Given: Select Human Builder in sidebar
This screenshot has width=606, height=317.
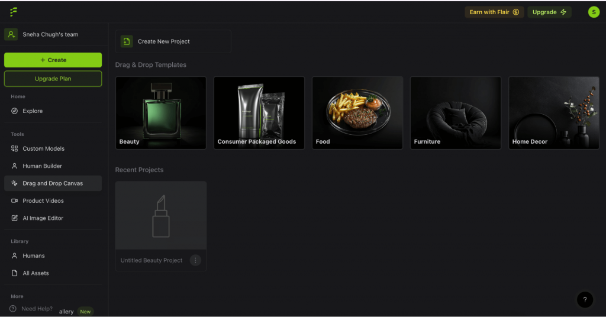Looking at the screenshot, I should point(42,166).
